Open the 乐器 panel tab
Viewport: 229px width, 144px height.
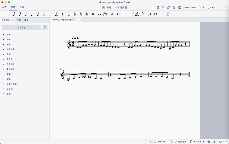(x=19, y=20)
